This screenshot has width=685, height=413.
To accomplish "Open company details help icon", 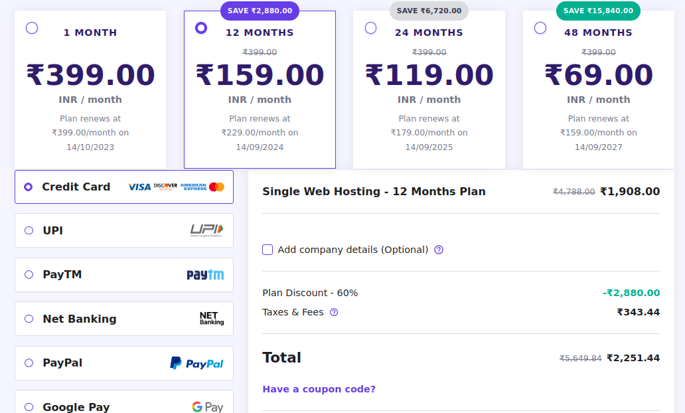I will pos(439,250).
